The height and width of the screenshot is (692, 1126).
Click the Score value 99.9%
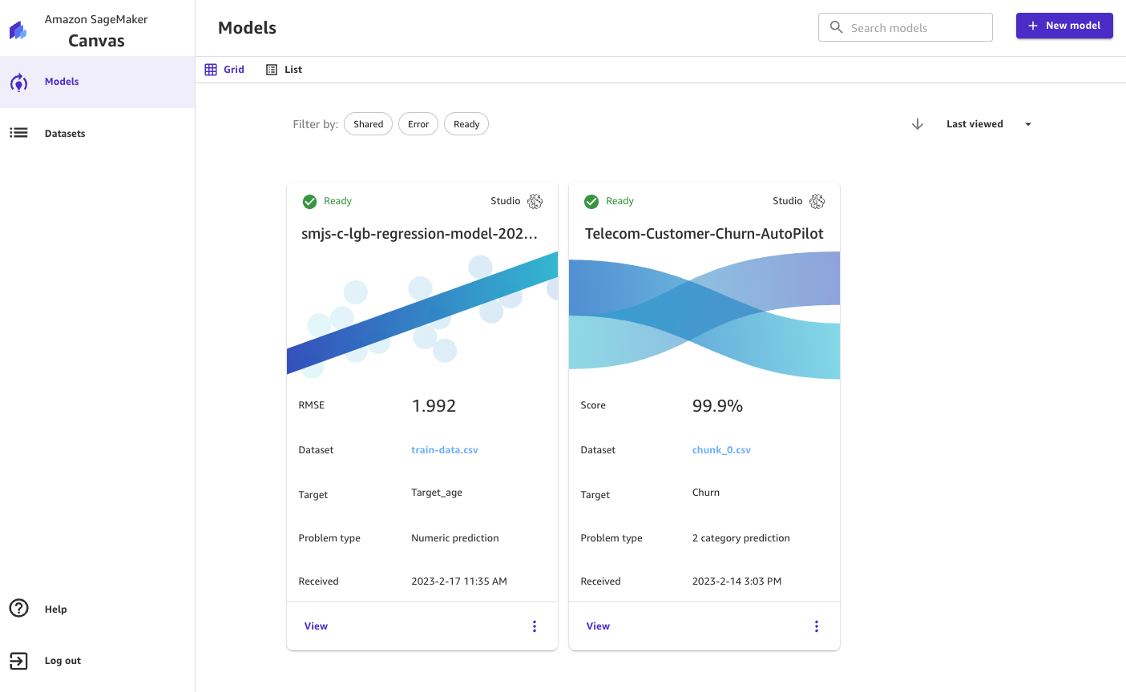717,406
